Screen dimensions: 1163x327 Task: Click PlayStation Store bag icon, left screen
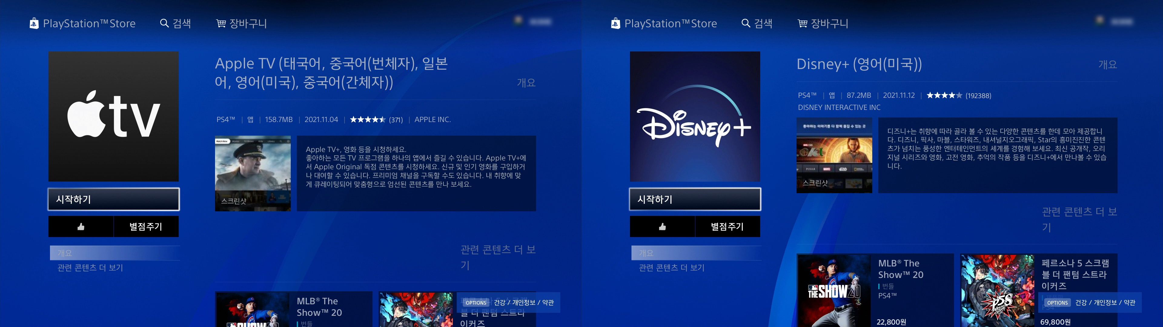34,24
